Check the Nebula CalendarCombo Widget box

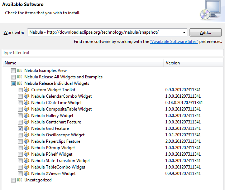coord(20,97)
